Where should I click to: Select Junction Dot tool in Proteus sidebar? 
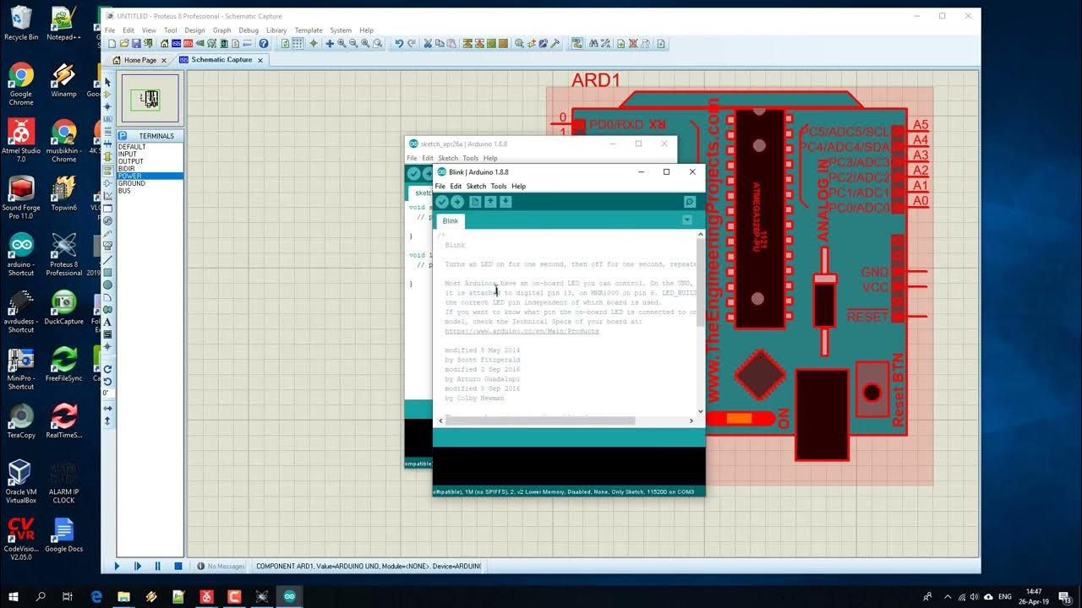(x=107, y=106)
